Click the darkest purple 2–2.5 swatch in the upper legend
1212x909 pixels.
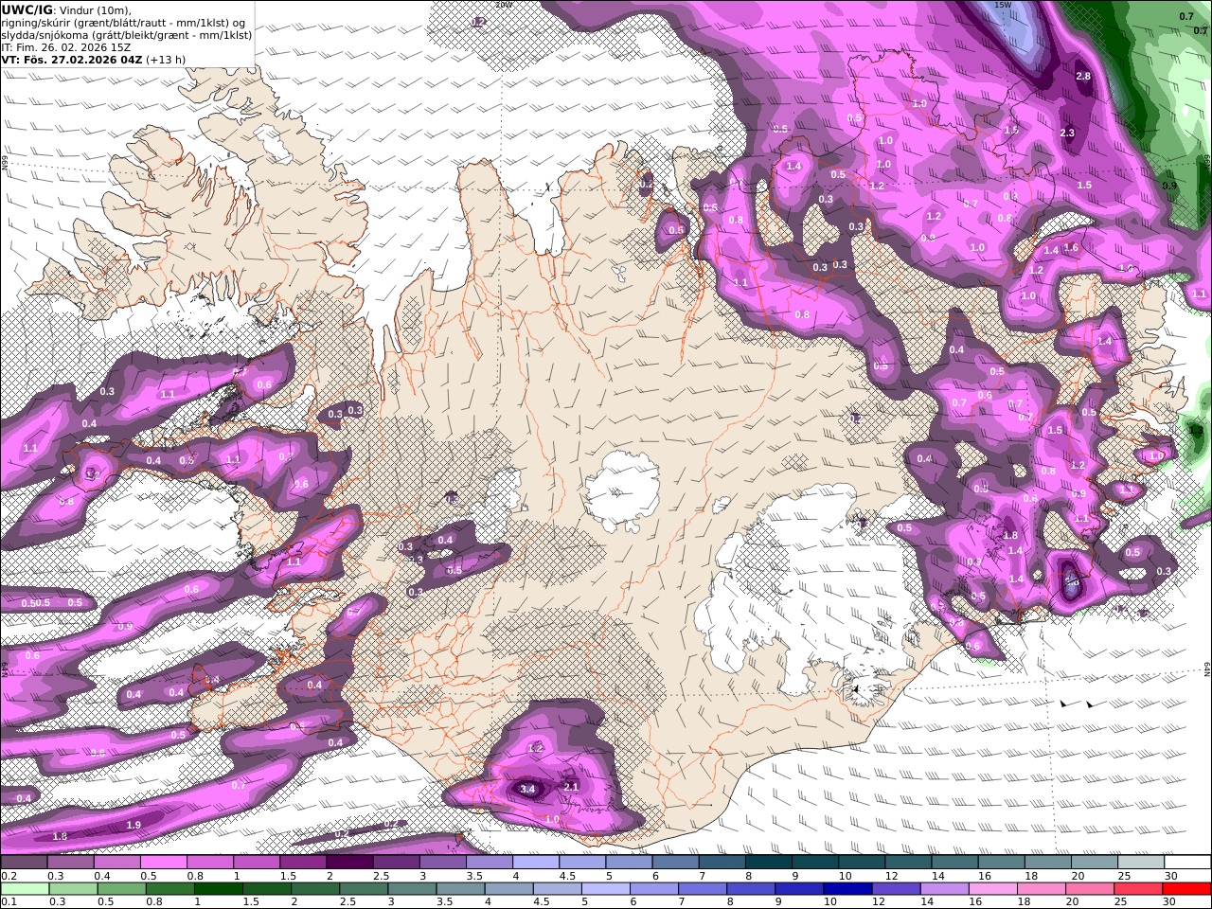tap(349, 863)
